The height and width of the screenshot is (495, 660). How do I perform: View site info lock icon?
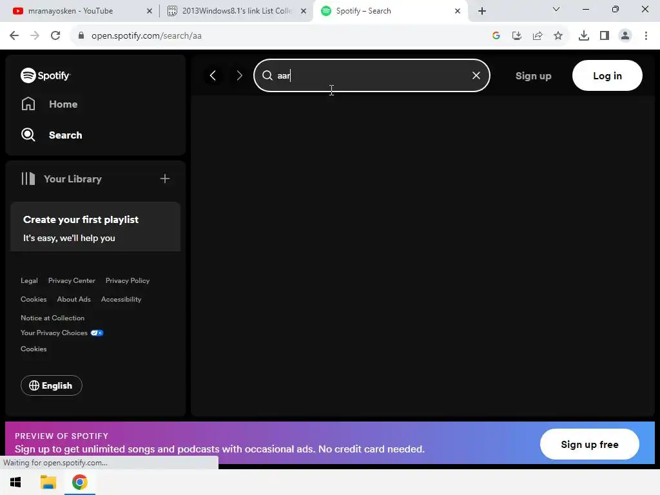(x=81, y=36)
